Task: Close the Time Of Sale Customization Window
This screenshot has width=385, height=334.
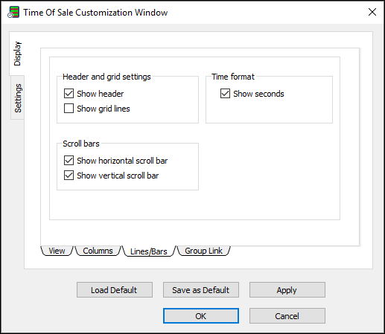Action: 372,12
